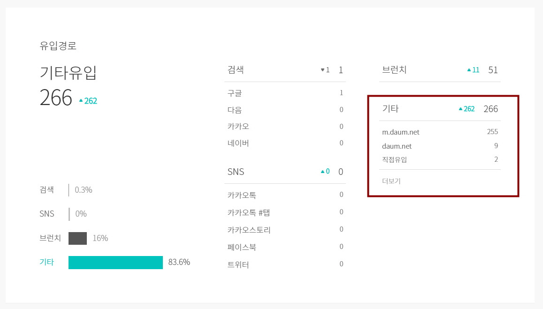543x309 pixels.
Task: Click the up-arrow icon in the SNS header
Action: 323,172
